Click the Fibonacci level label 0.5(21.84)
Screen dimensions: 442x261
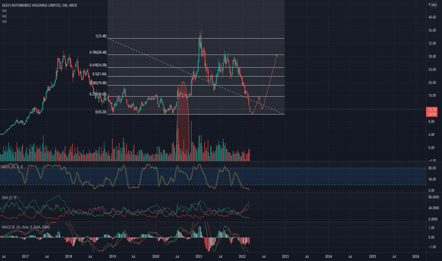pyautogui.click(x=100, y=74)
